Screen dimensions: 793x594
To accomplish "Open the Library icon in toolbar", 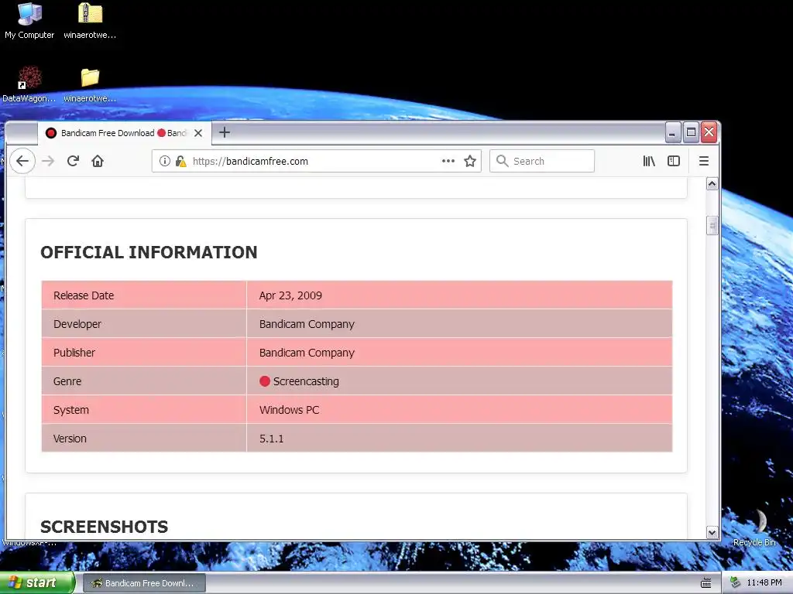I will (x=649, y=161).
